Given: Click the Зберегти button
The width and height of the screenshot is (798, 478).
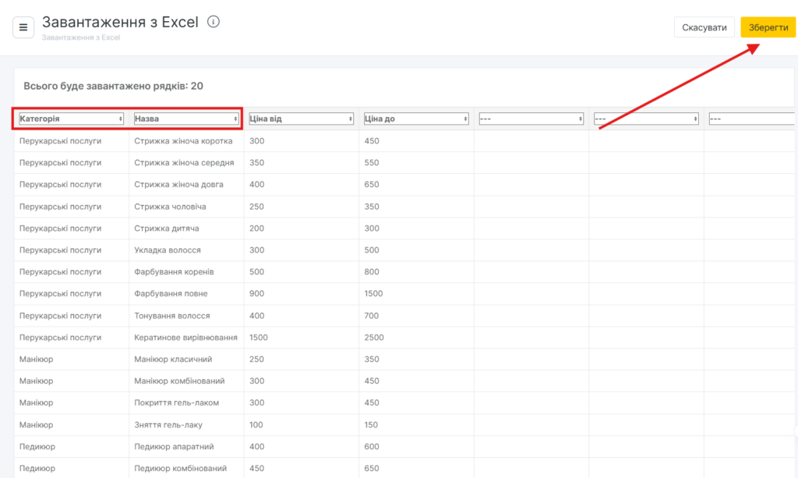Looking at the screenshot, I should click(768, 27).
